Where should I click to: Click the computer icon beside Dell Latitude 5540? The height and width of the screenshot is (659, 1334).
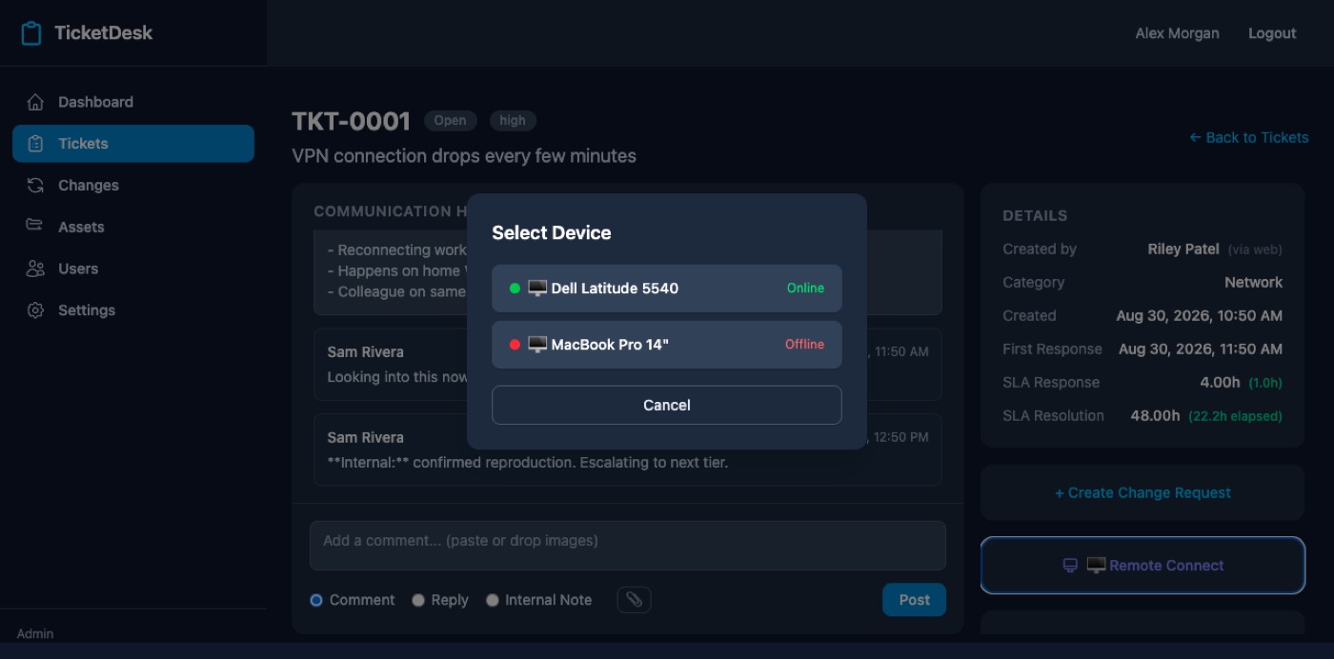click(x=537, y=289)
